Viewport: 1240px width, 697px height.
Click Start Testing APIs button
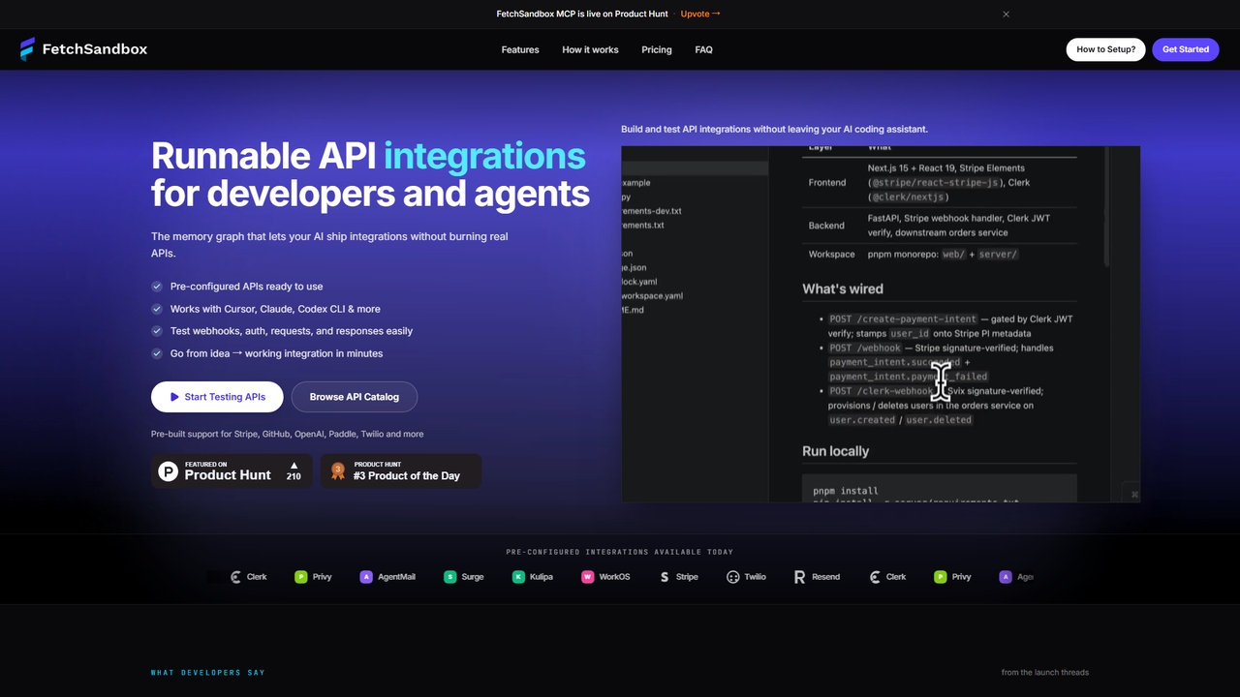coord(217,397)
